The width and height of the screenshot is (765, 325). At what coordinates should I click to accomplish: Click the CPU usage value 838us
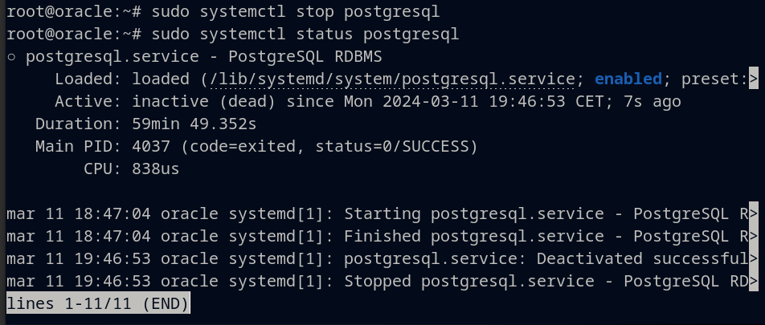pos(156,169)
